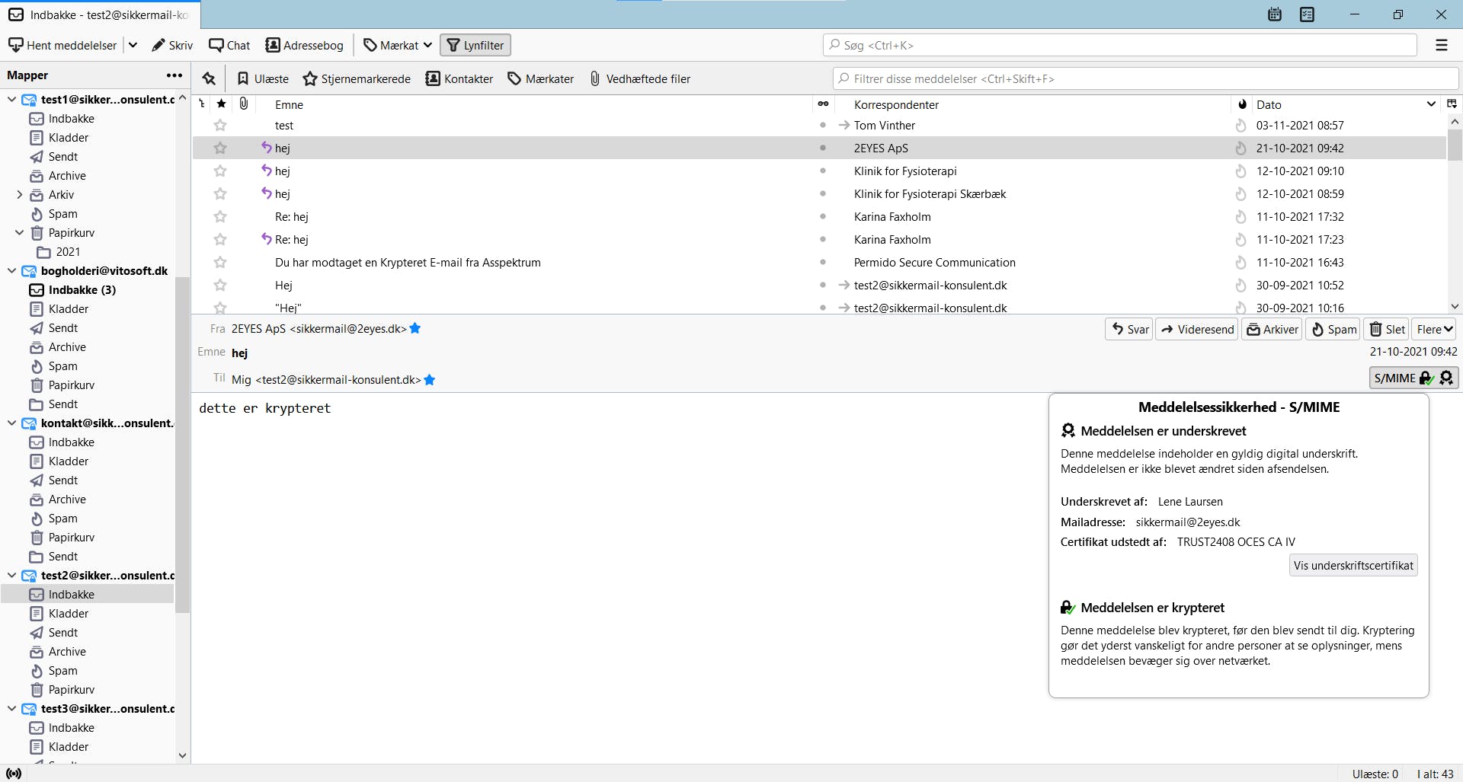Click Vis underskriftscertifikat button

(1353, 565)
